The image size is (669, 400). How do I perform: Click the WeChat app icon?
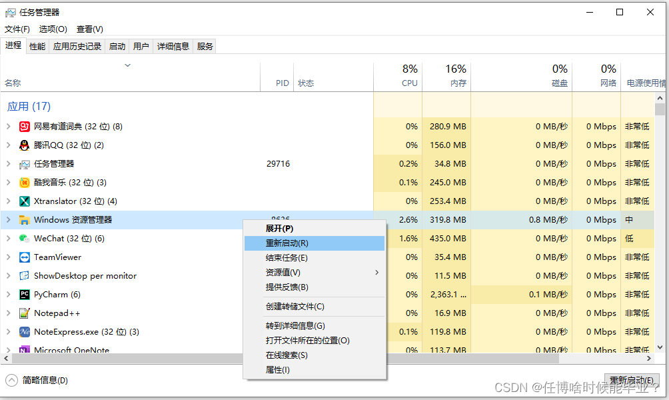point(24,238)
